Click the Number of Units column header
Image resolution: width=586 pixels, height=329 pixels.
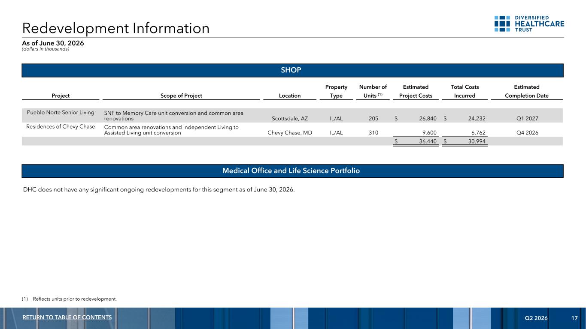[373, 91]
